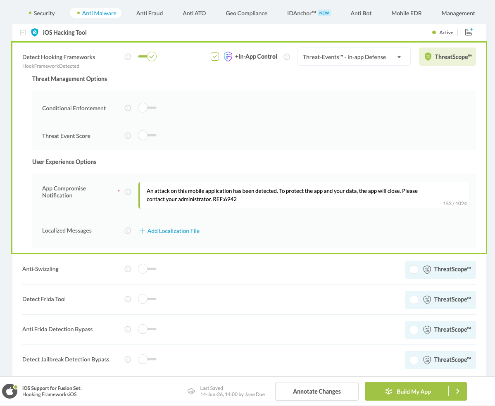The image size is (495, 406).
Task: Check ThreatScope box for Detect Jailbreak Detection Bypass
Action: [414, 360]
